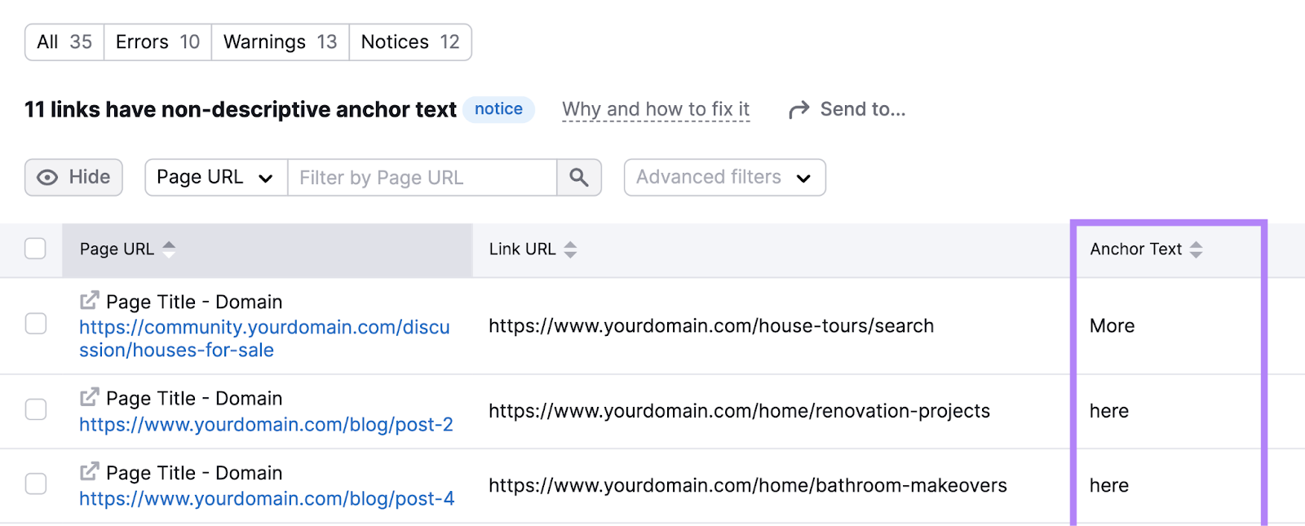The height and width of the screenshot is (526, 1305).
Task: Check the blog/post-2 row checkbox
Action: click(x=35, y=410)
